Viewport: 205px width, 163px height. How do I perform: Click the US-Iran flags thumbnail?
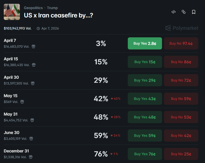pyautogui.click(x=12, y=12)
